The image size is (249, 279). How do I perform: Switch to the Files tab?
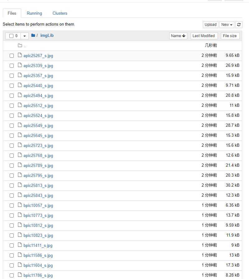(x=12, y=13)
